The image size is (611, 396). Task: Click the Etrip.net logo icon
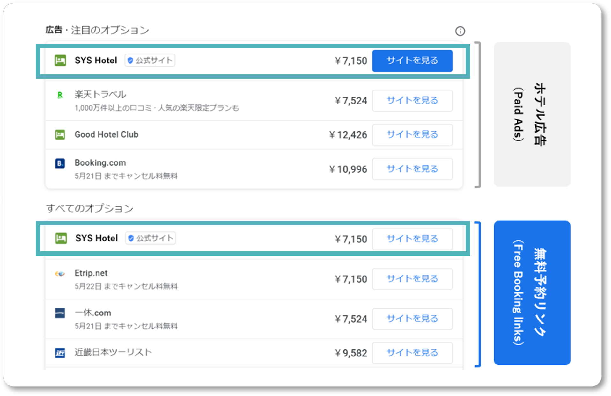[x=60, y=274]
